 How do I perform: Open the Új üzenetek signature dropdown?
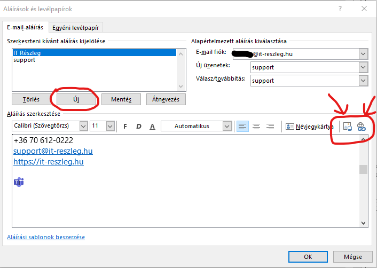coord(363,68)
